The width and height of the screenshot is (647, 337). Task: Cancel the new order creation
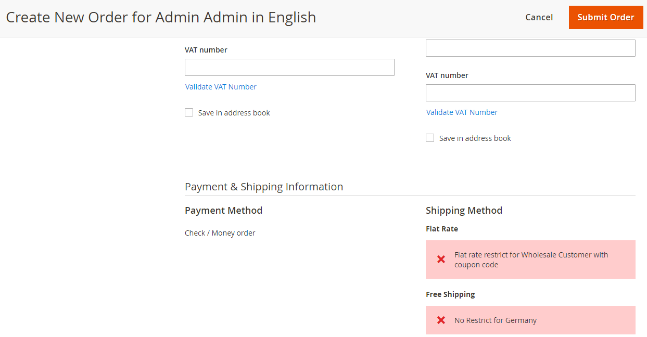(539, 17)
